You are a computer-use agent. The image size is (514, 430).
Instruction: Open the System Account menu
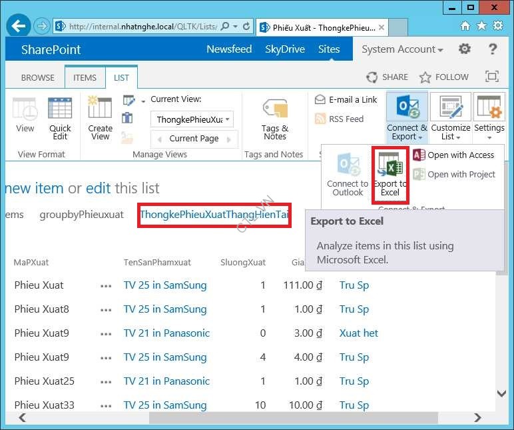[402, 49]
